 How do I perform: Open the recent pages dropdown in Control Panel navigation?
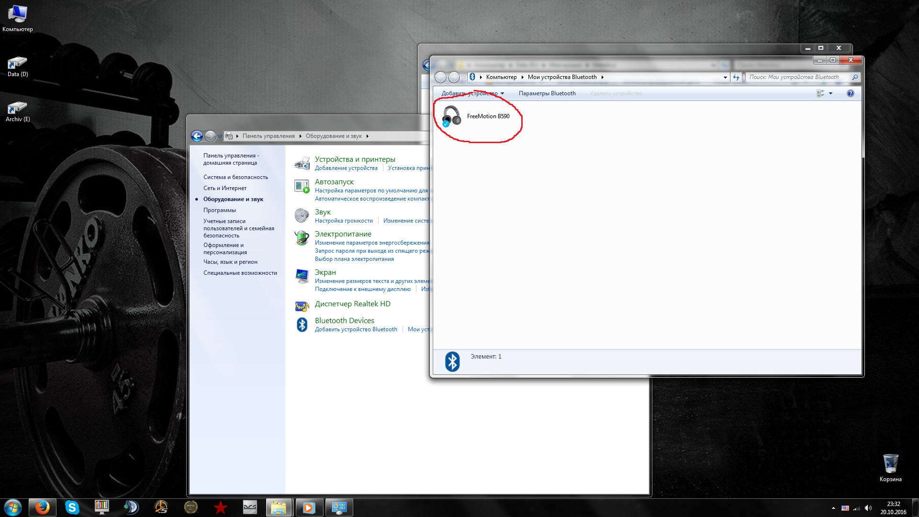[220, 136]
